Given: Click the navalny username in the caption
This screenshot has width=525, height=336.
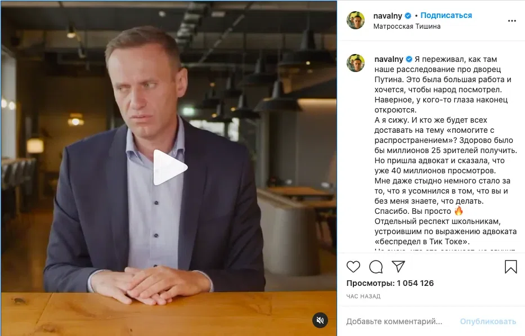Looking at the screenshot, I should (x=389, y=59).
